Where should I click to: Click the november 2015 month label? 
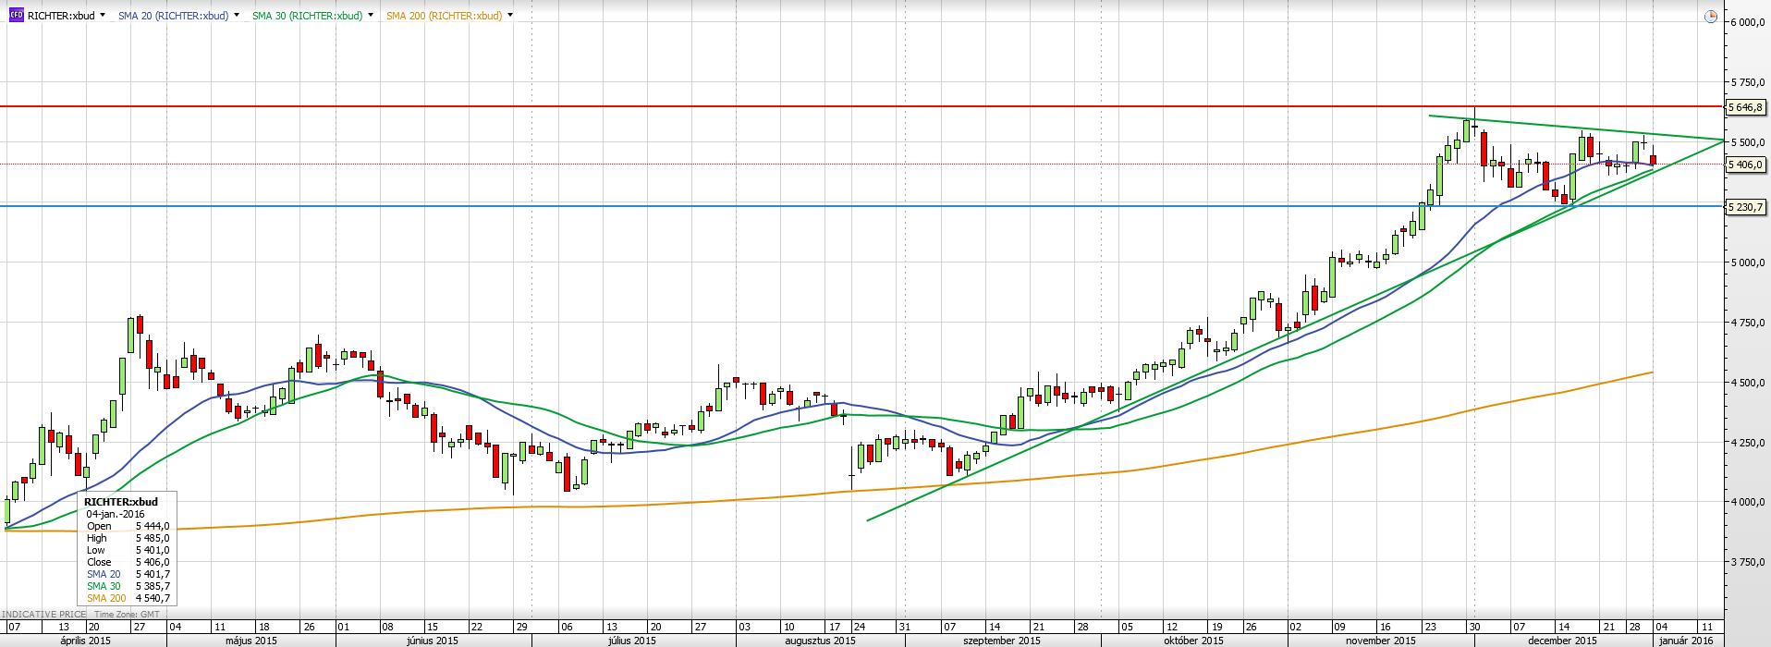point(1380,641)
